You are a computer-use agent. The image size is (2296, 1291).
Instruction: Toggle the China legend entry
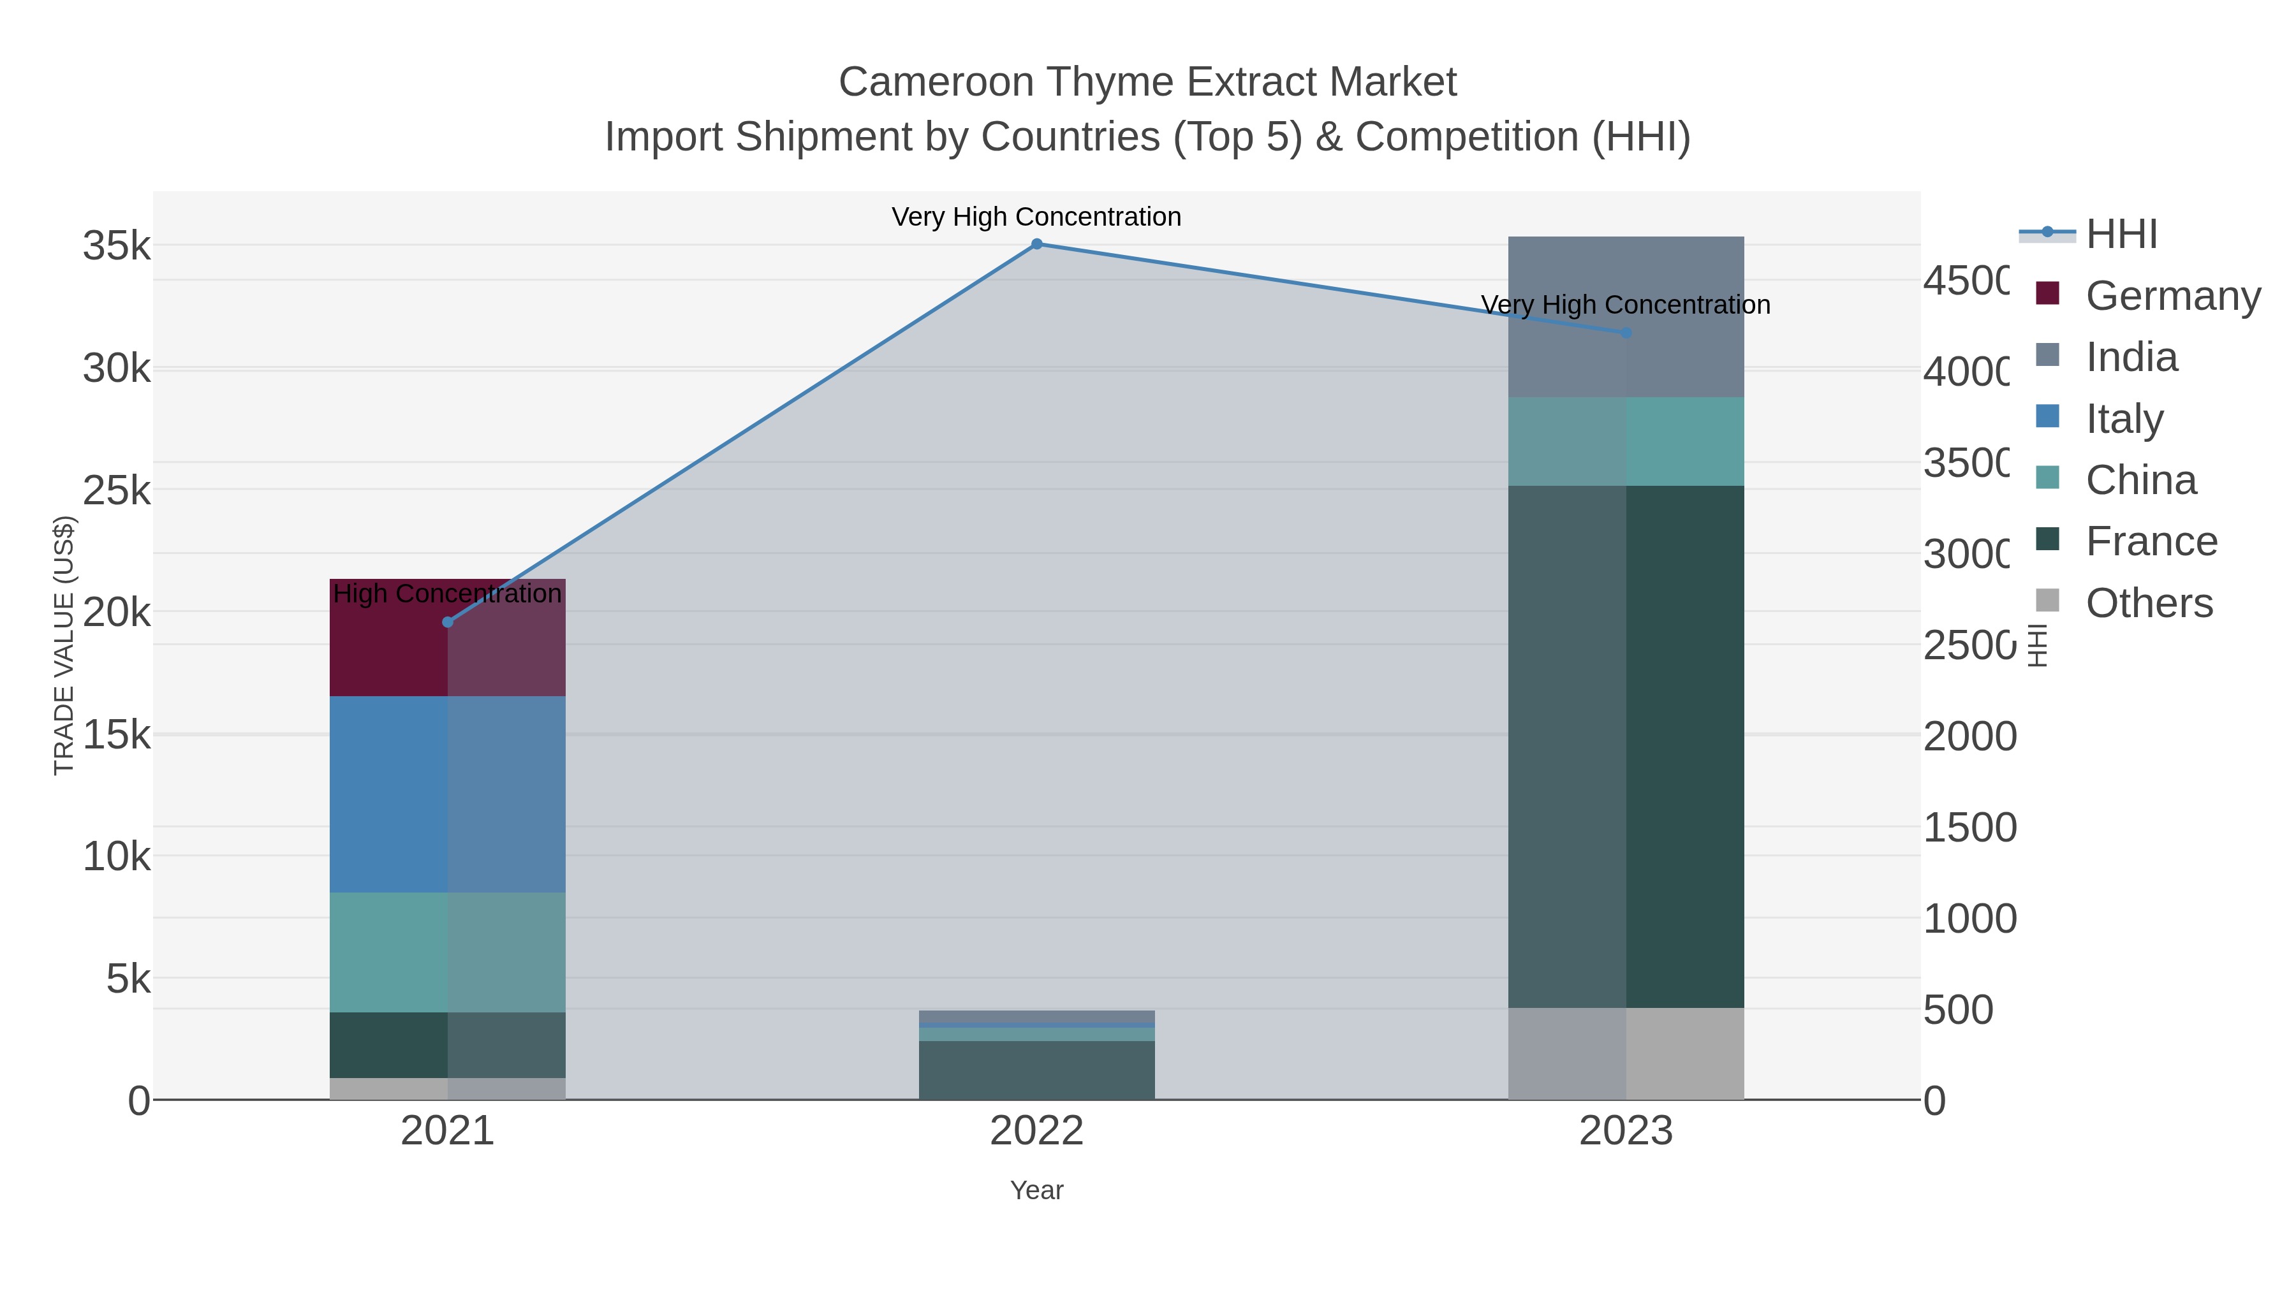[x=2117, y=479]
